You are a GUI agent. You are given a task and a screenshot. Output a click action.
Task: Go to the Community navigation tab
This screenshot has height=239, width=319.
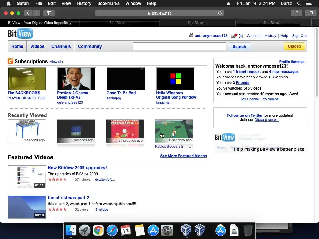90,46
